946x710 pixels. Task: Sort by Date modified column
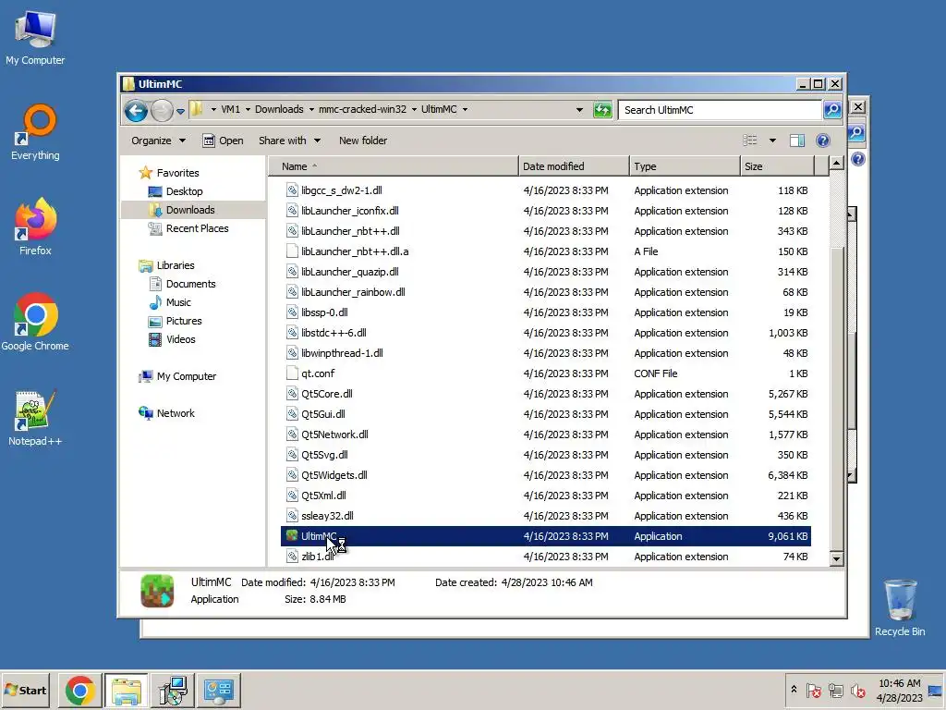click(x=573, y=166)
